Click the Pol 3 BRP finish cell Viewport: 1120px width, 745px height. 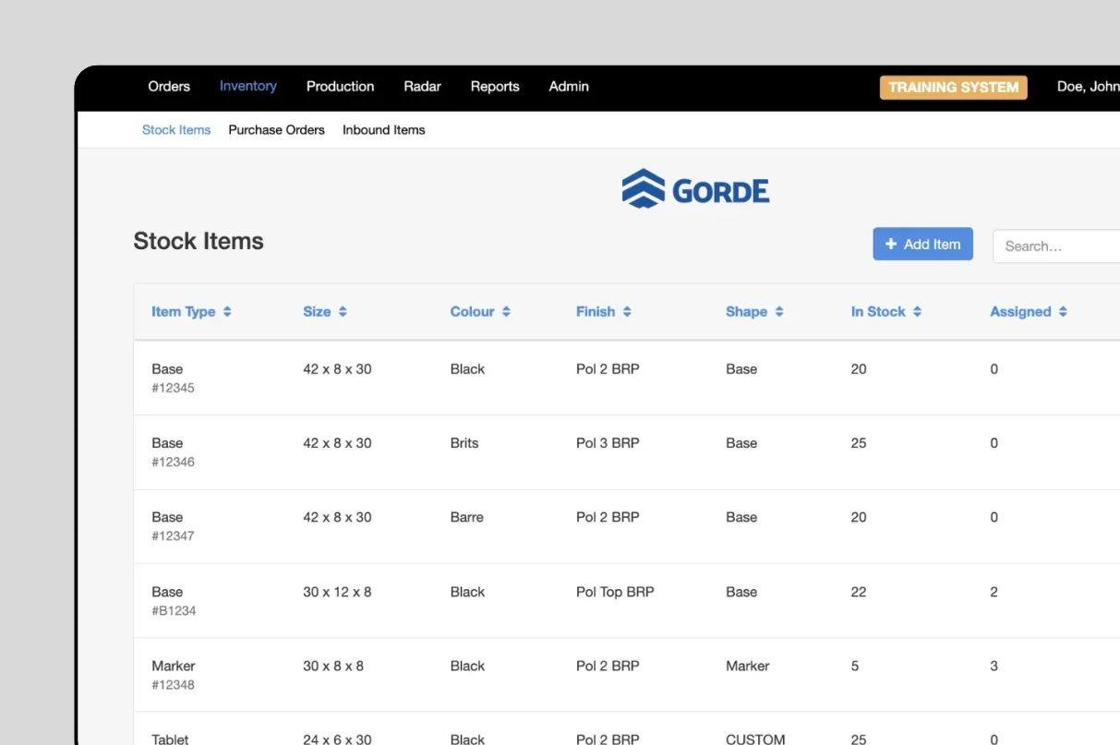(x=608, y=443)
